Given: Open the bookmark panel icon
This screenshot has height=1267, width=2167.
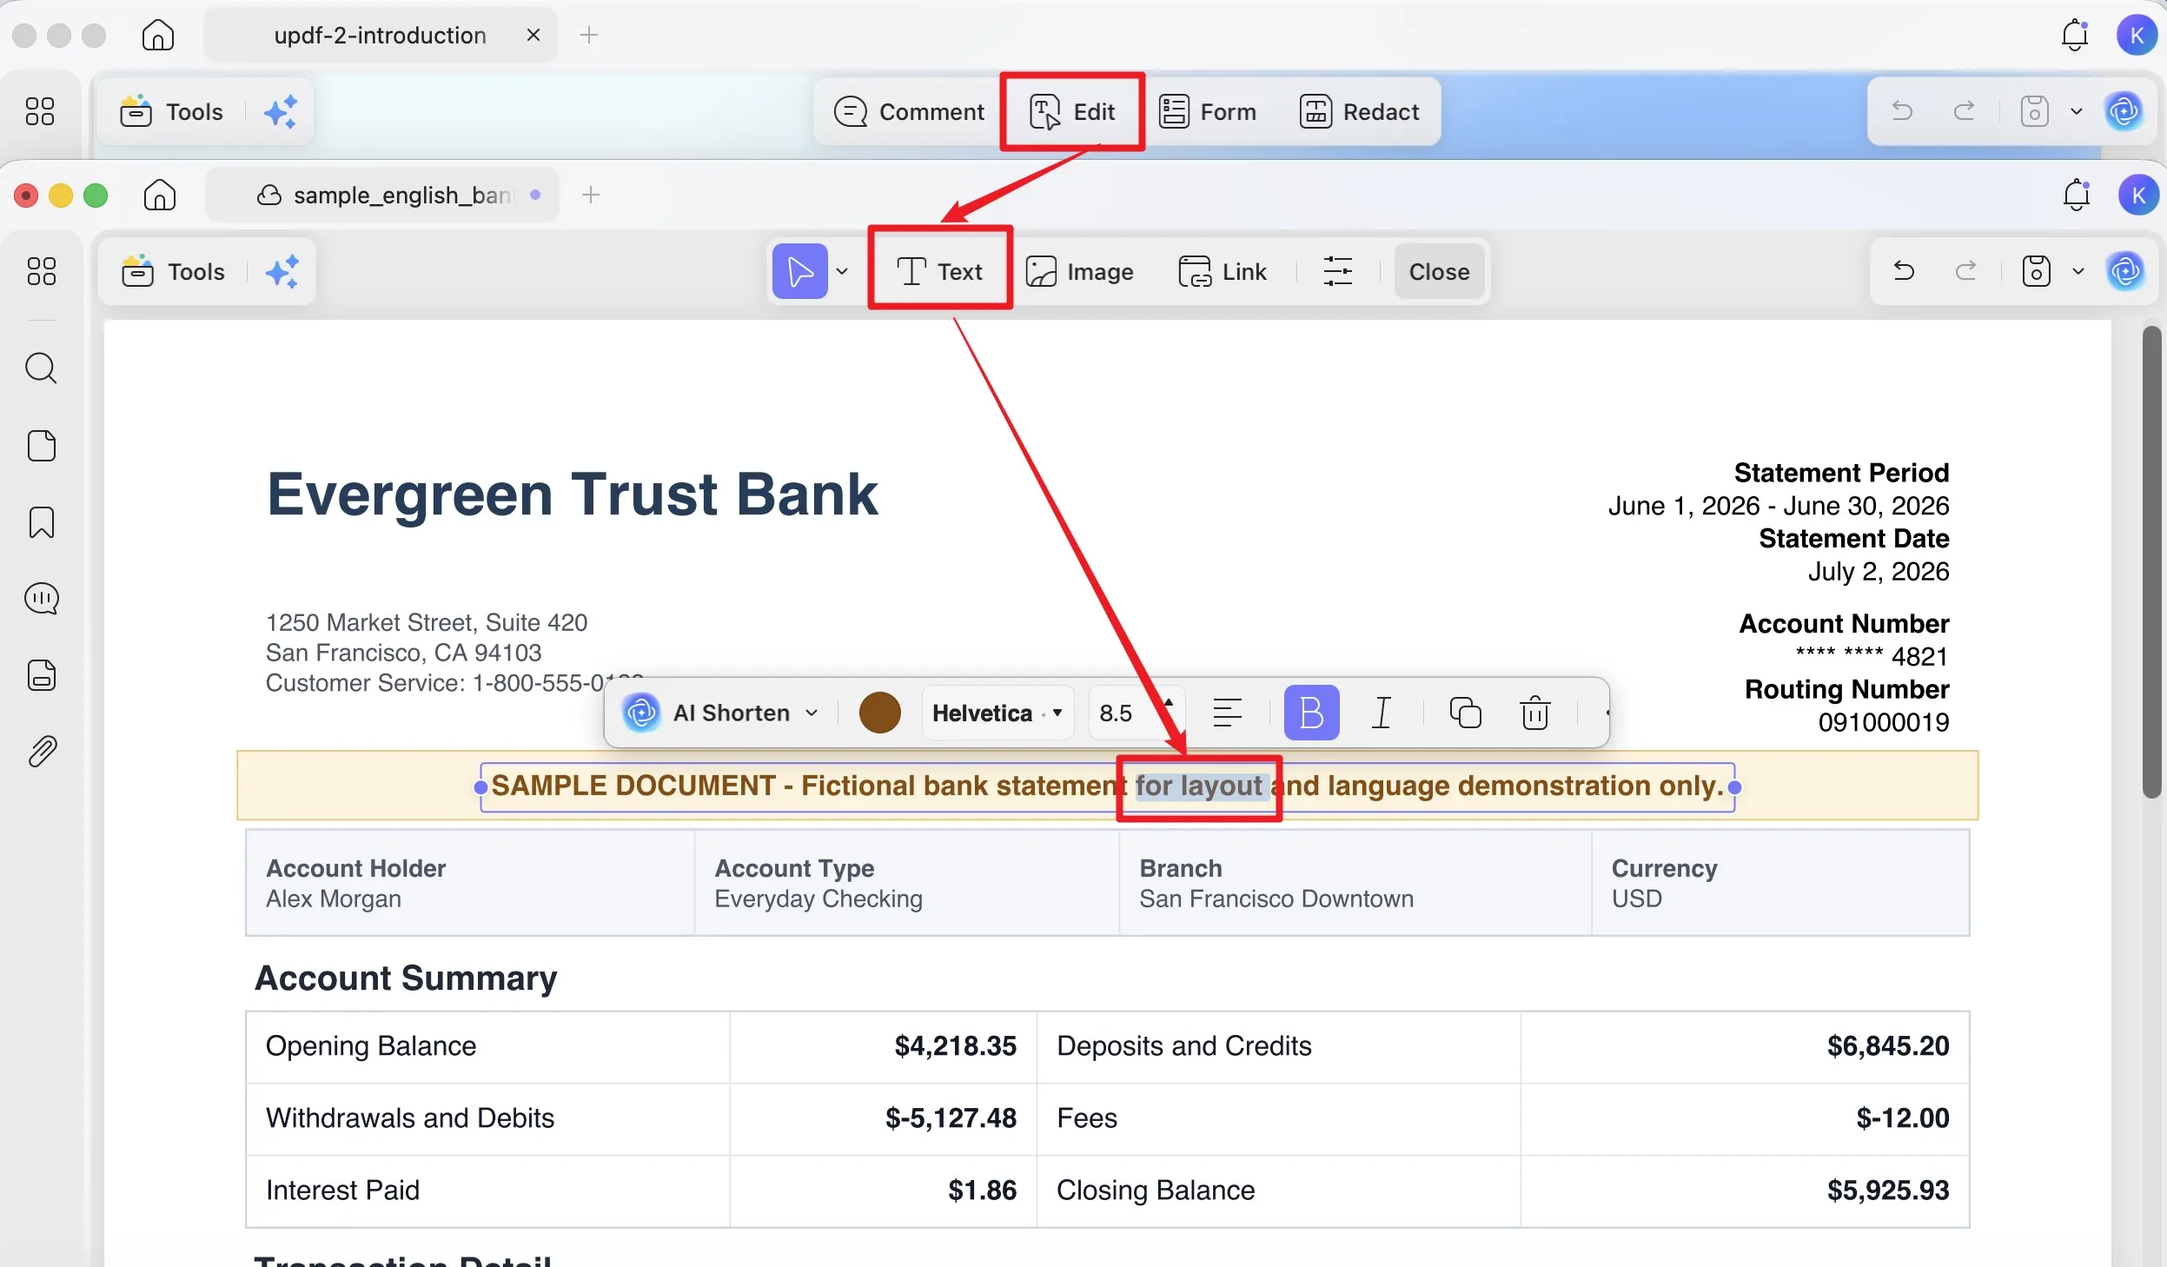Looking at the screenshot, I should point(41,522).
